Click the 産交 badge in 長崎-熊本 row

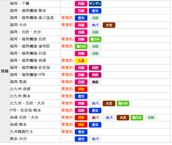click(95, 125)
